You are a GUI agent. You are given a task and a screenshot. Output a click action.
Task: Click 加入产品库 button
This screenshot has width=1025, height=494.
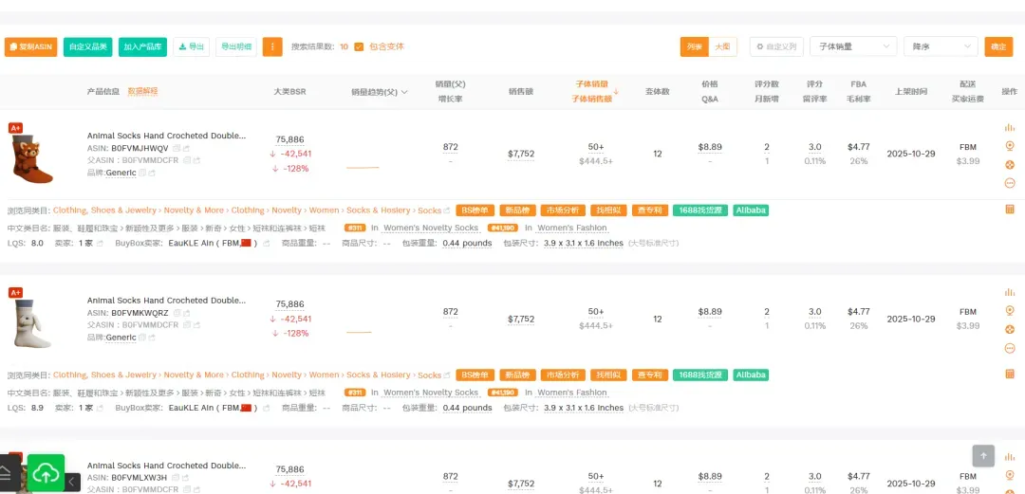[142, 46]
